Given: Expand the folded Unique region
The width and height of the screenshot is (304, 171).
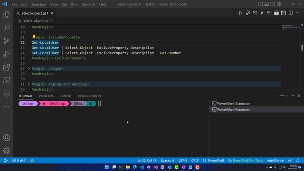Looking at the screenshot, I should [x=28, y=68].
